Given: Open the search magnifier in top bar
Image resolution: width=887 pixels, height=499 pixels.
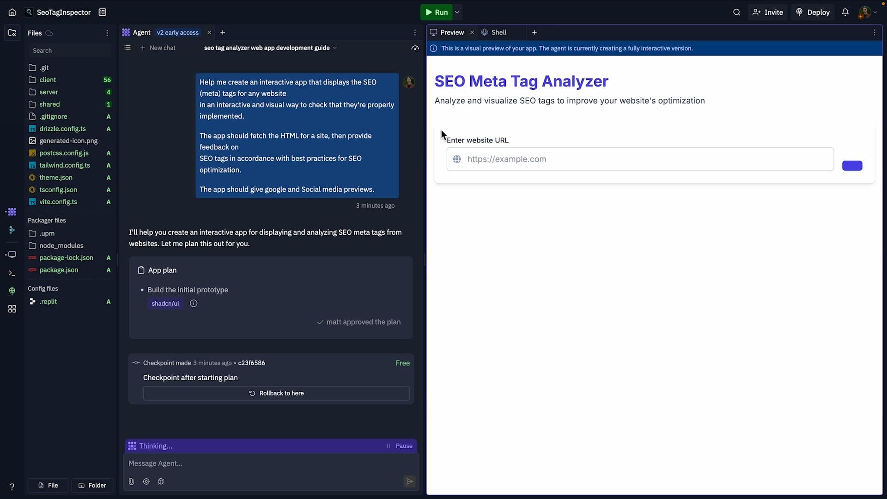Looking at the screenshot, I should coord(736,12).
